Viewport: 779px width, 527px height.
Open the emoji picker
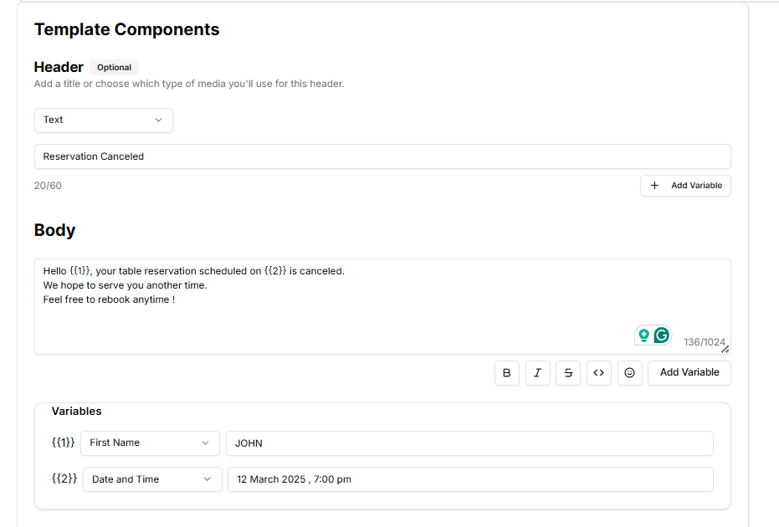[629, 373]
